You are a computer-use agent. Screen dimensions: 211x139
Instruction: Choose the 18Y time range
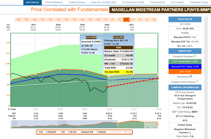click(35, 20)
